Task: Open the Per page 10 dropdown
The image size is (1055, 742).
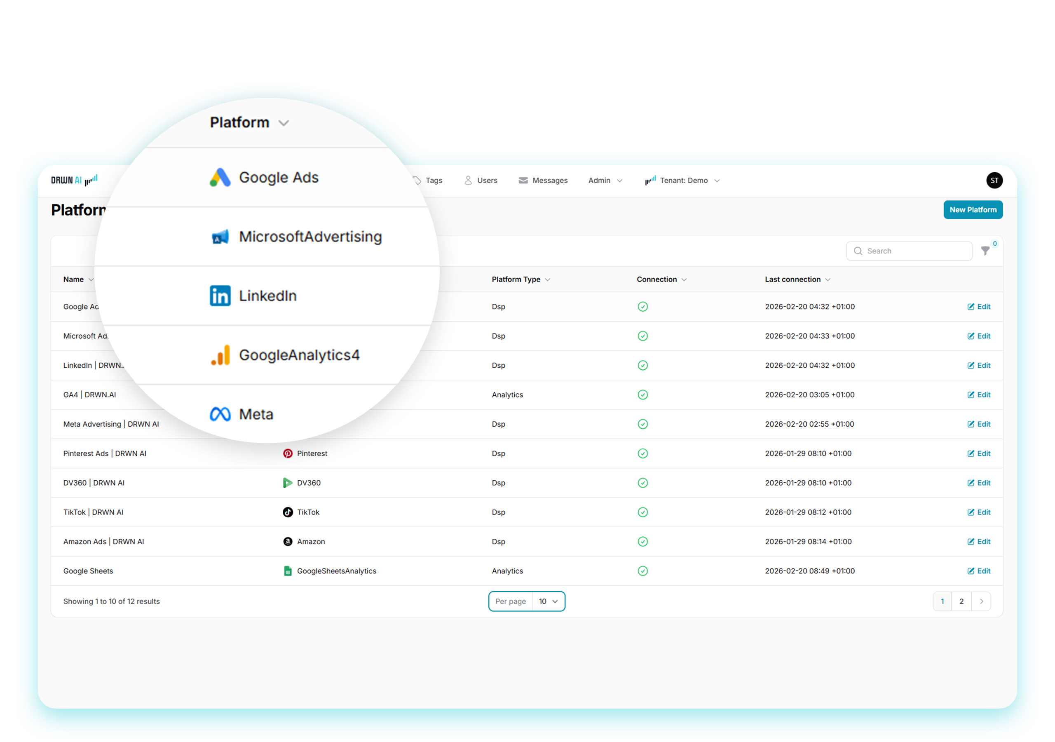Action: coord(527,601)
